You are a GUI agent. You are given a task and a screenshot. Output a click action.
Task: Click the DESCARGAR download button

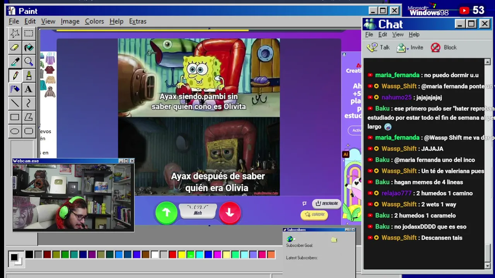(326, 203)
